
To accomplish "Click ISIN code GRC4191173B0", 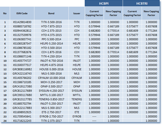I will [x=22, y=86].
